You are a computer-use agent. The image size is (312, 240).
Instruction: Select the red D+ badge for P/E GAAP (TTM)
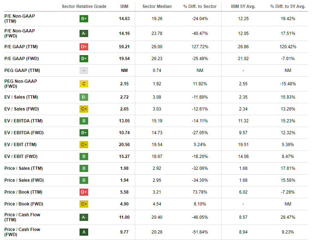tap(84, 47)
